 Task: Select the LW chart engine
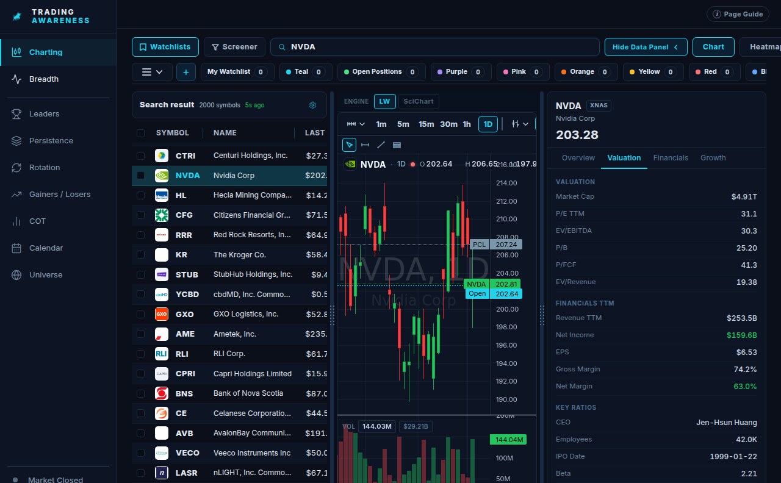pyautogui.click(x=384, y=101)
